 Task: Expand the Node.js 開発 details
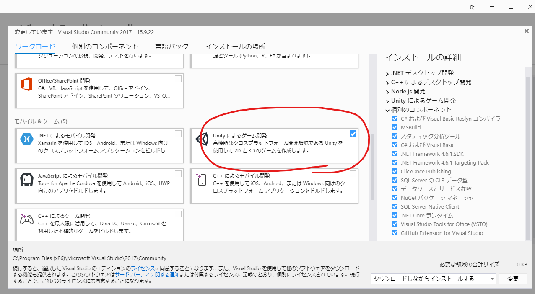tap(387, 92)
